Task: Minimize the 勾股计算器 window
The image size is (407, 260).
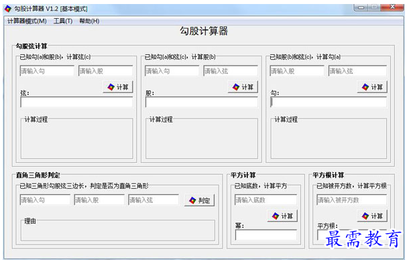Action: click(x=361, y=7)
